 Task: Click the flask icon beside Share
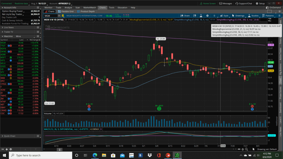tap(201, 16)
